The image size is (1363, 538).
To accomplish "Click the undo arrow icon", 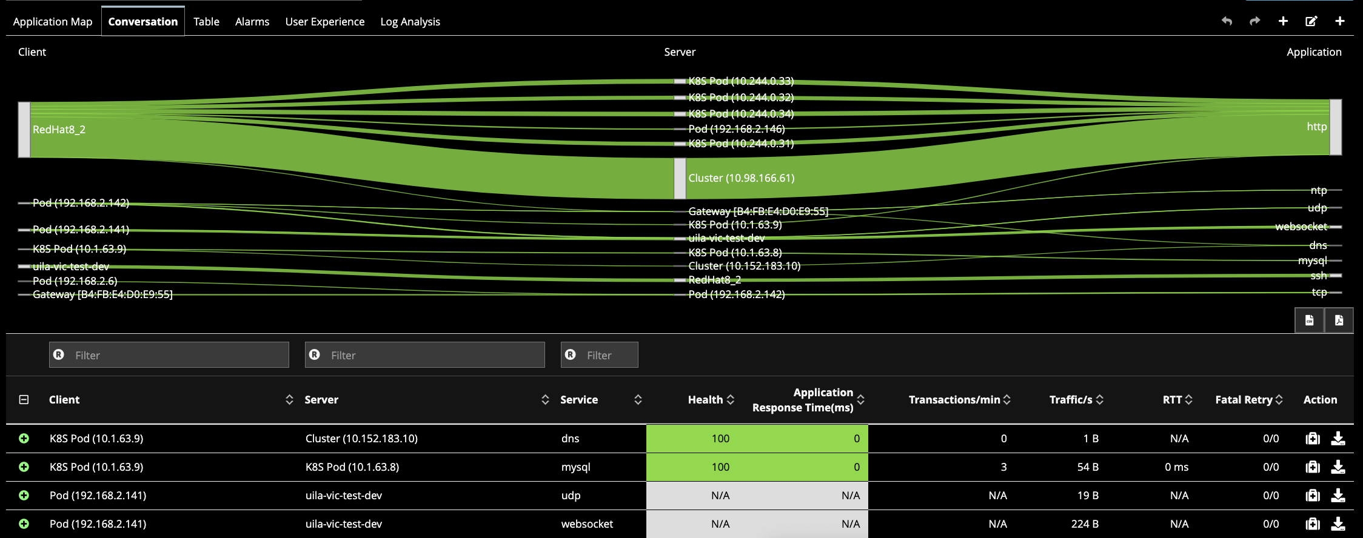I will [1227, 21].
